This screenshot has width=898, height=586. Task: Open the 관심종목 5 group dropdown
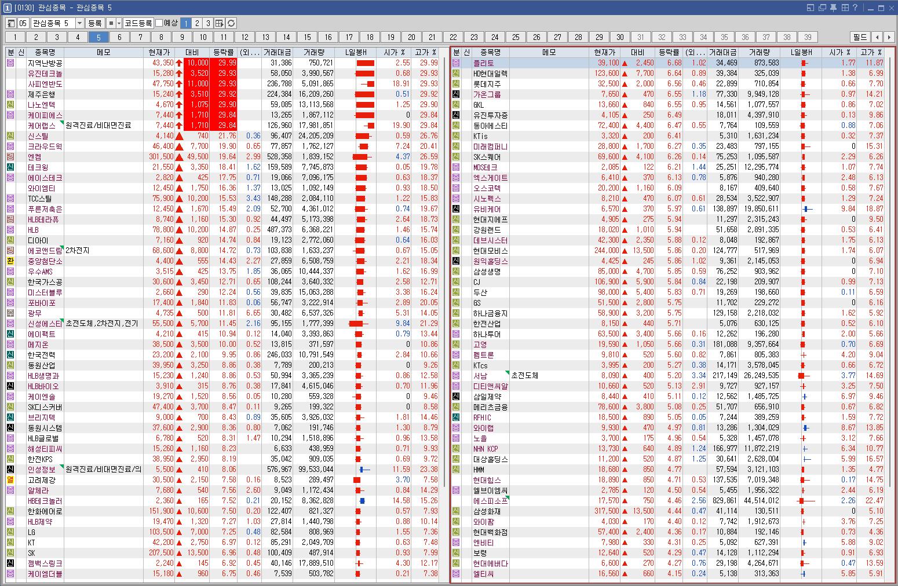(79, 23)
